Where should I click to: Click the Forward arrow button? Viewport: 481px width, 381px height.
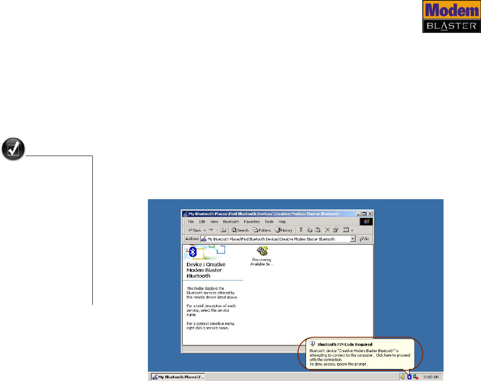click(211, 230)
